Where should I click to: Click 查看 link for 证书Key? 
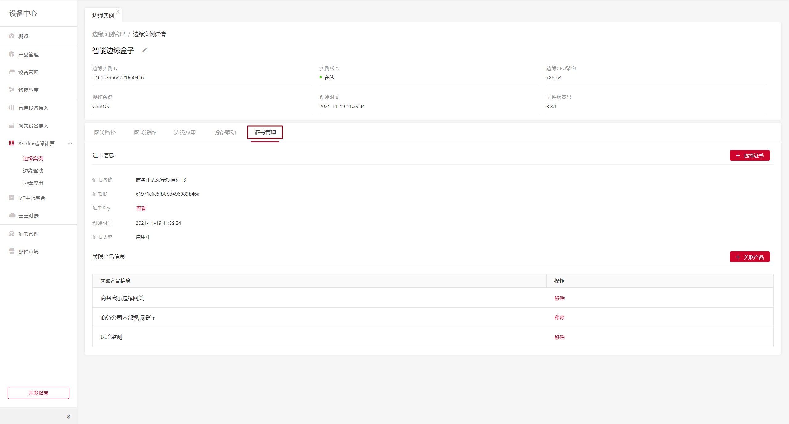pyautogui.click(x=141, y=208)
